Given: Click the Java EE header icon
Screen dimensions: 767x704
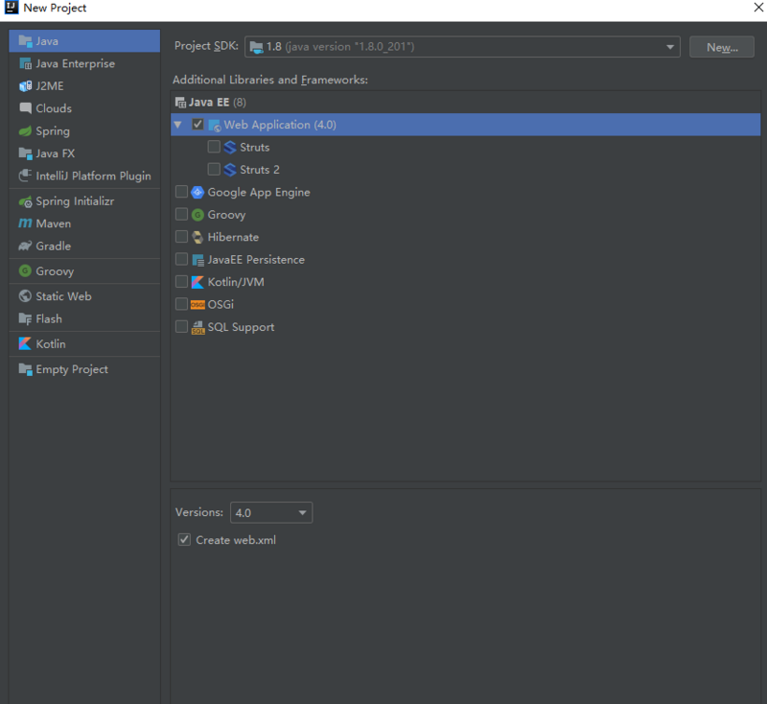Looking at the screenshot, I should tap(180, 103).
